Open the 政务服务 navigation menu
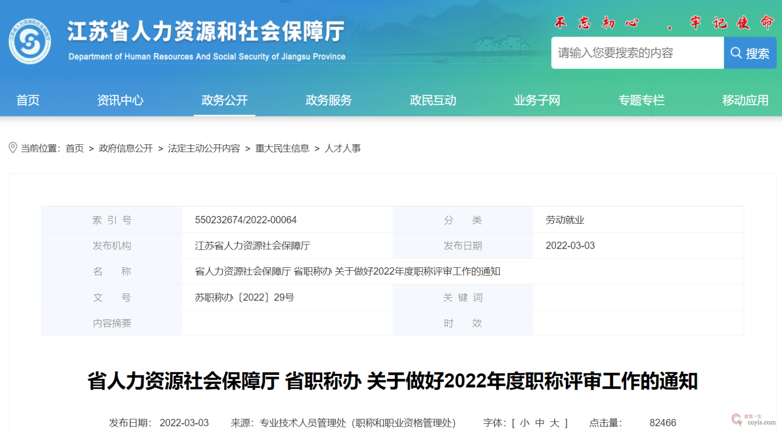782x432 pixels. pos(328,100)
